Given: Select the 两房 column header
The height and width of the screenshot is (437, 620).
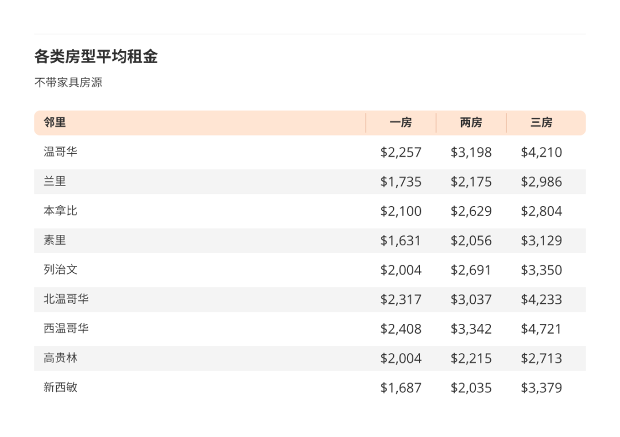Looking at the screenshot, I should [471, 122].
